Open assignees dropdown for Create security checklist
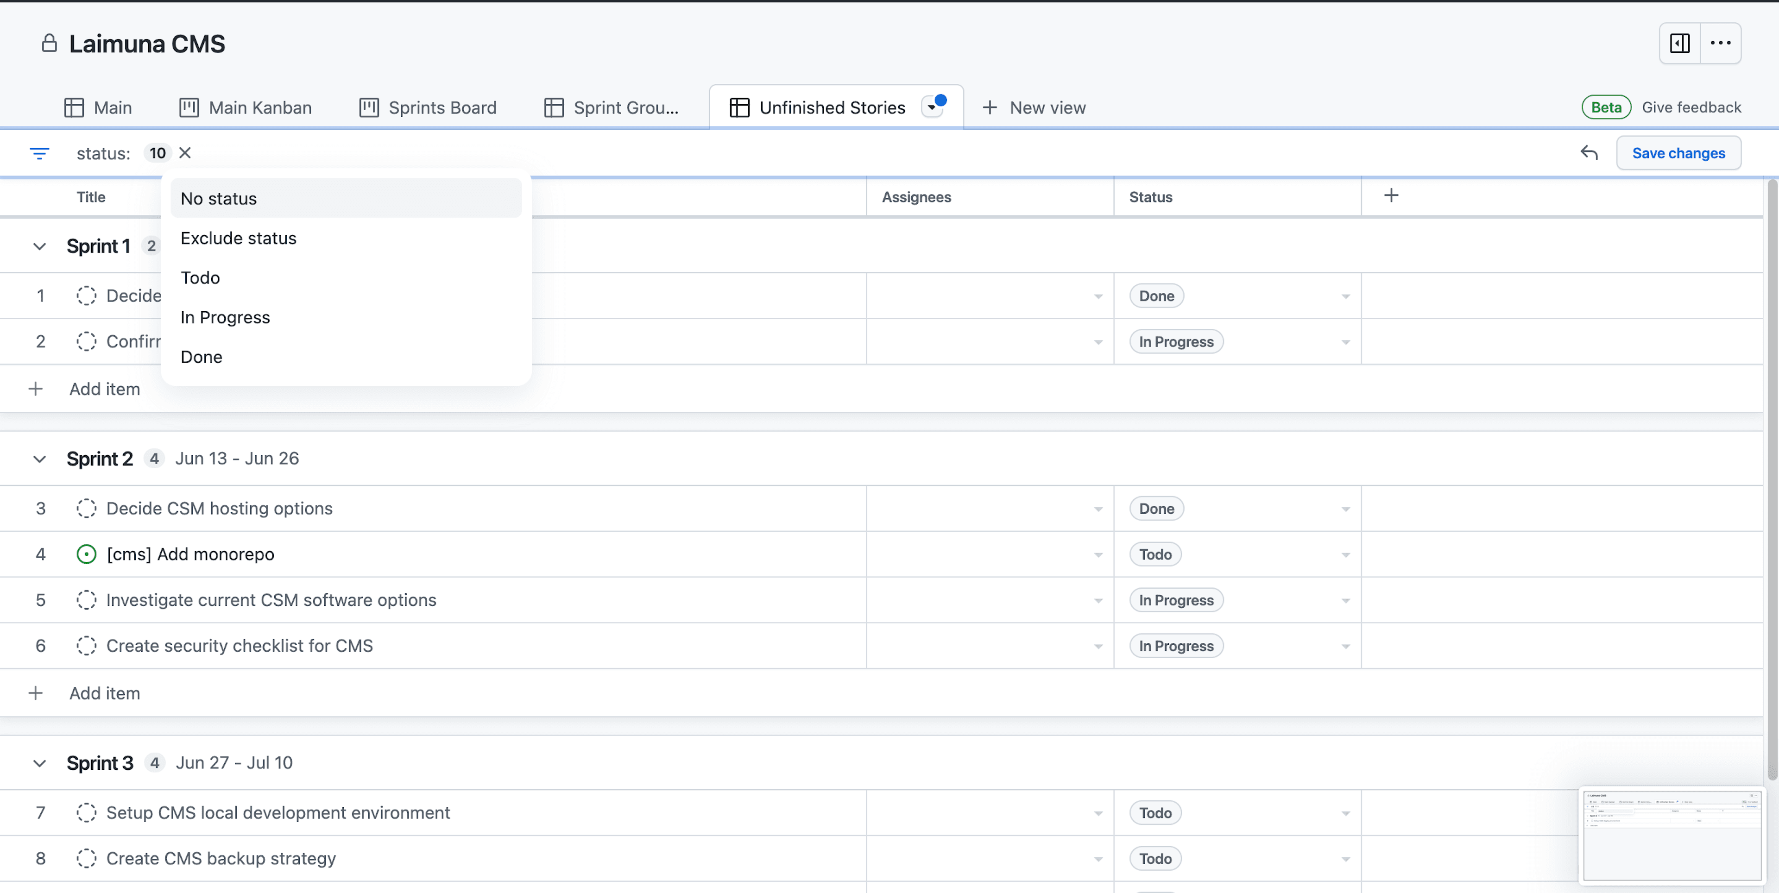 pos(1098,647)
